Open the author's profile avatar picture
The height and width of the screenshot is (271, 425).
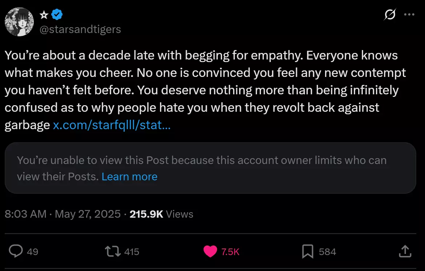coord(19,22)
